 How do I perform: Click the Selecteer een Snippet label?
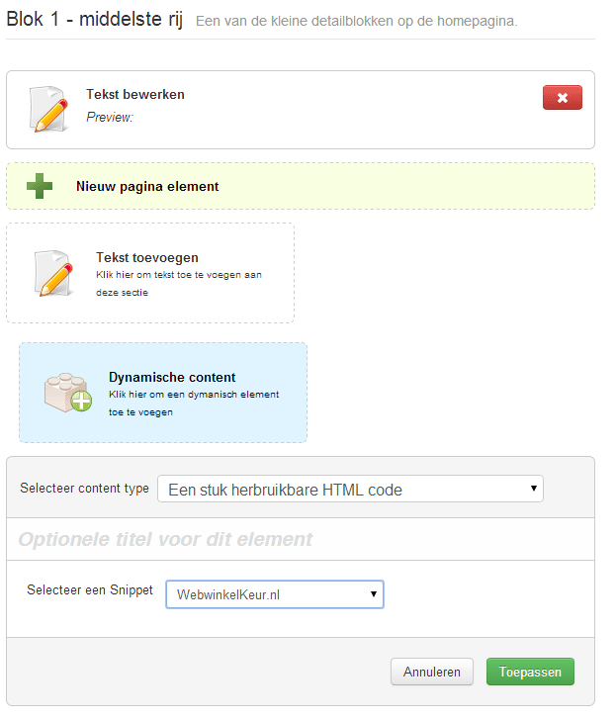(x=90, y=589)
